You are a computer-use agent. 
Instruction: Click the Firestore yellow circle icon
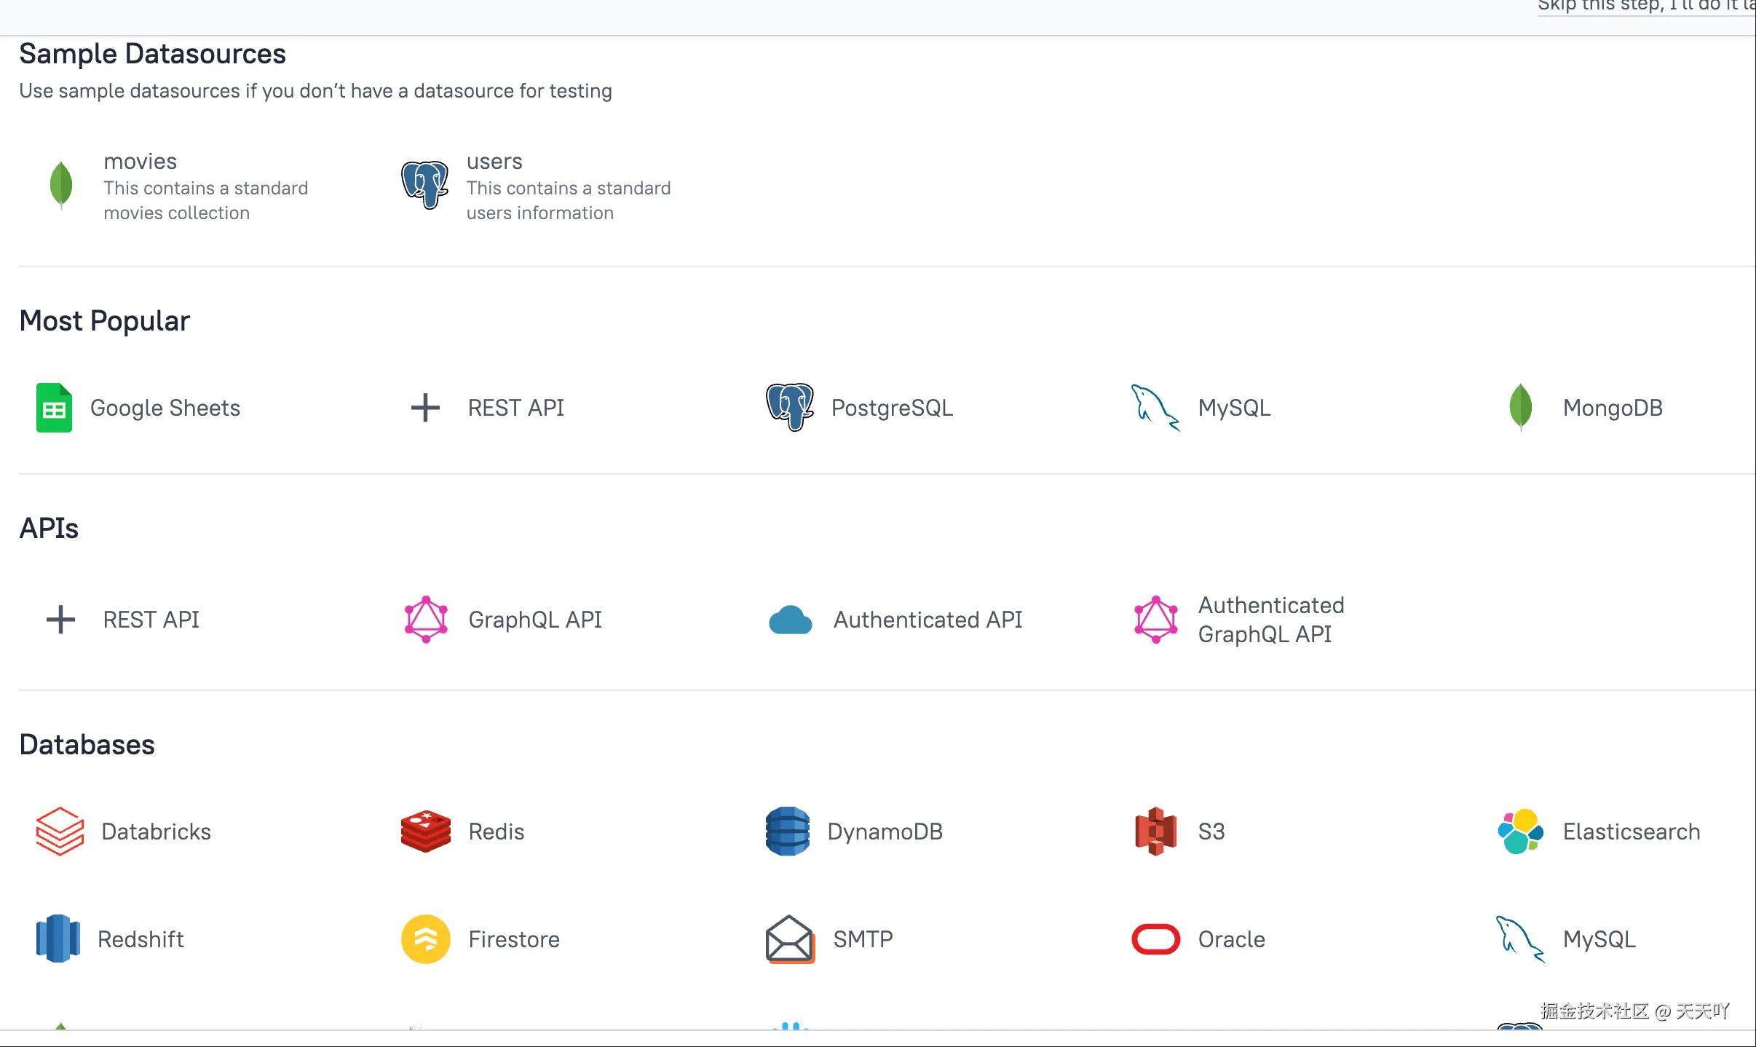(426, 939)
